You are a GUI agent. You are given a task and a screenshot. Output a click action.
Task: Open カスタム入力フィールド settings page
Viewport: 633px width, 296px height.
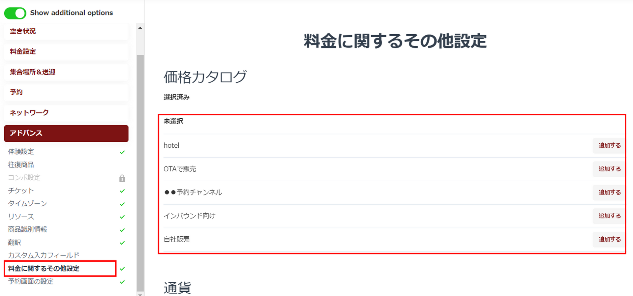(44, 255)
